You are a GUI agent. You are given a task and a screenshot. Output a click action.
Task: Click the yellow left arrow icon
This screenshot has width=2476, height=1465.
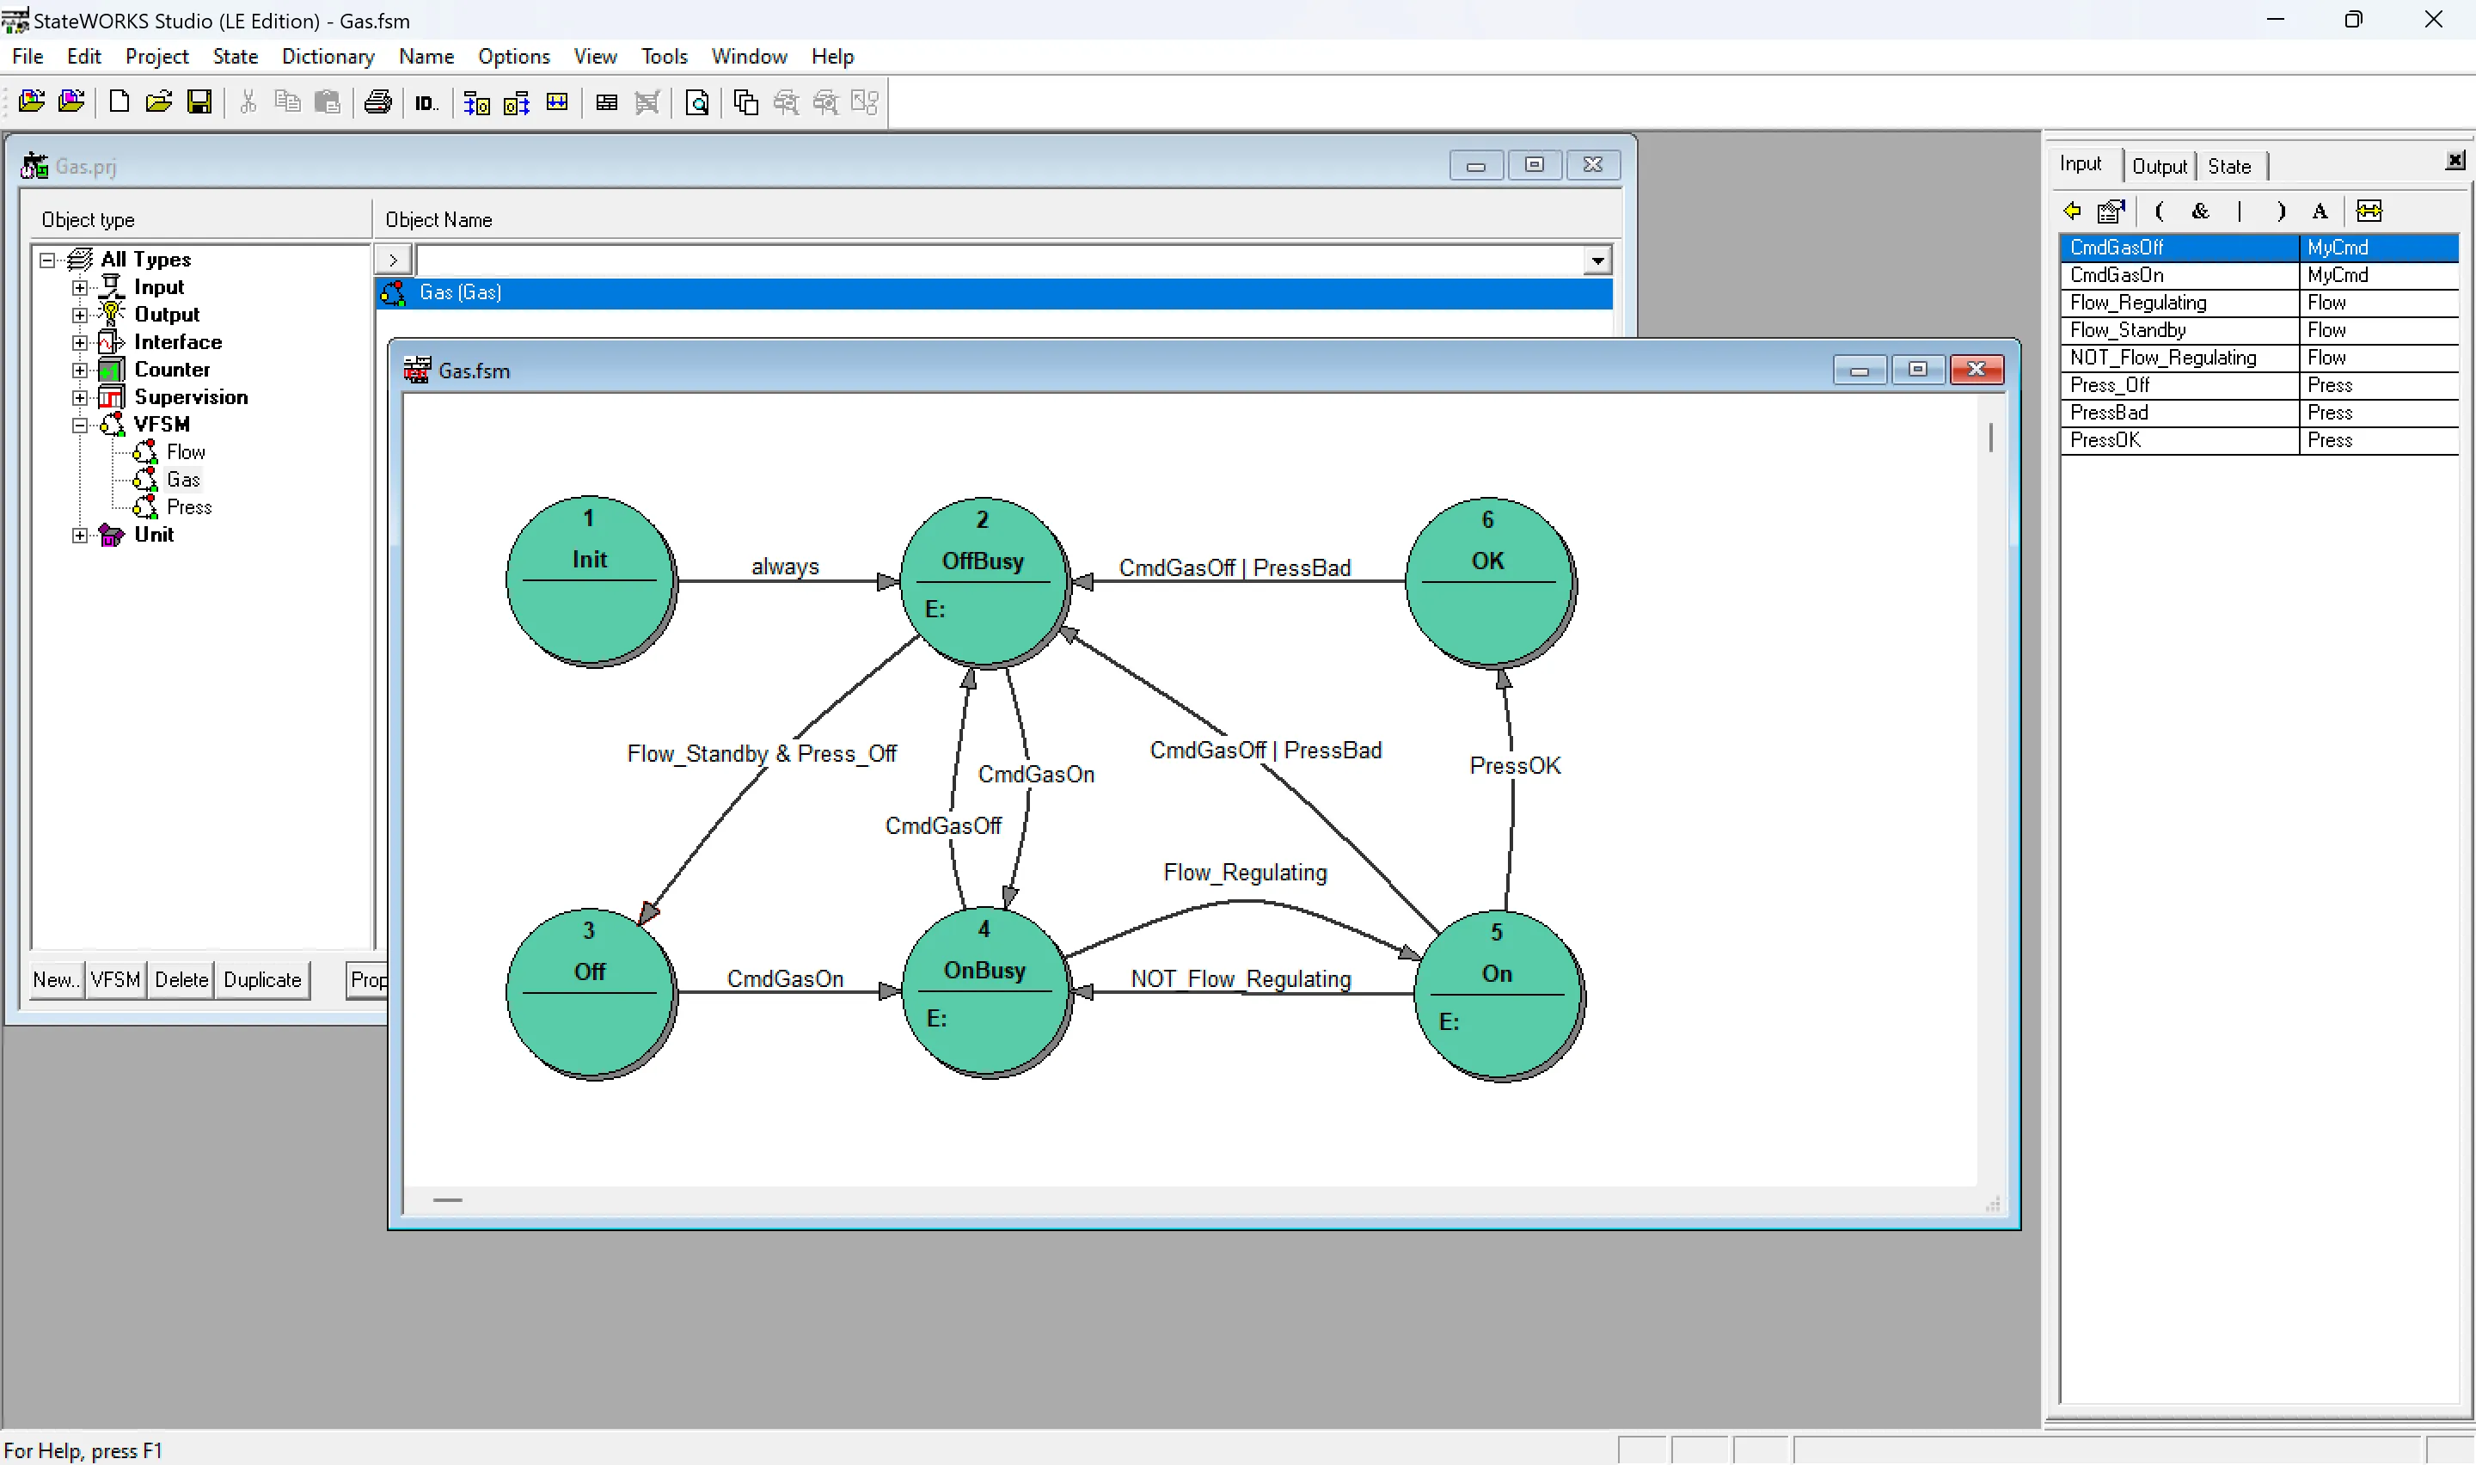[x=2073, y=211]
